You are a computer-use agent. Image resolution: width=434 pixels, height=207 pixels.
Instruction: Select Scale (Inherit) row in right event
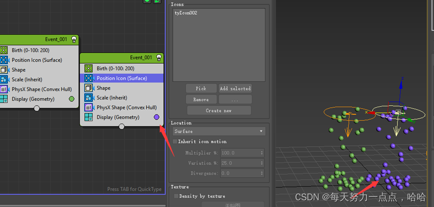click(x=122, y=98)
